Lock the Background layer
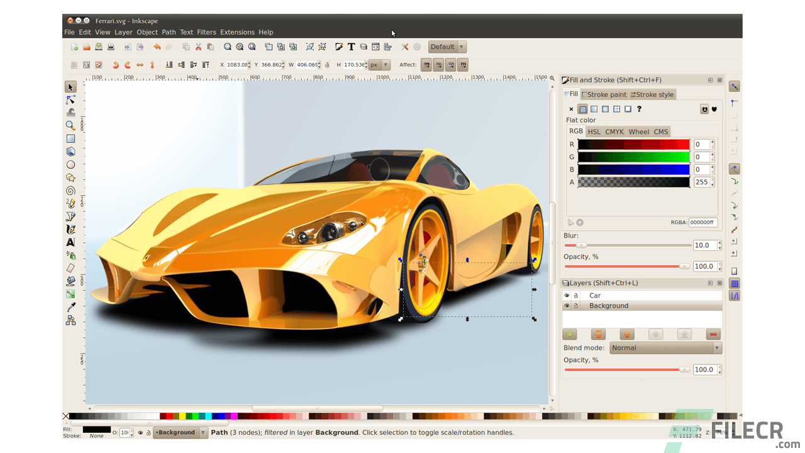Screen dimensions: 805x453 (x=575, y=305)
